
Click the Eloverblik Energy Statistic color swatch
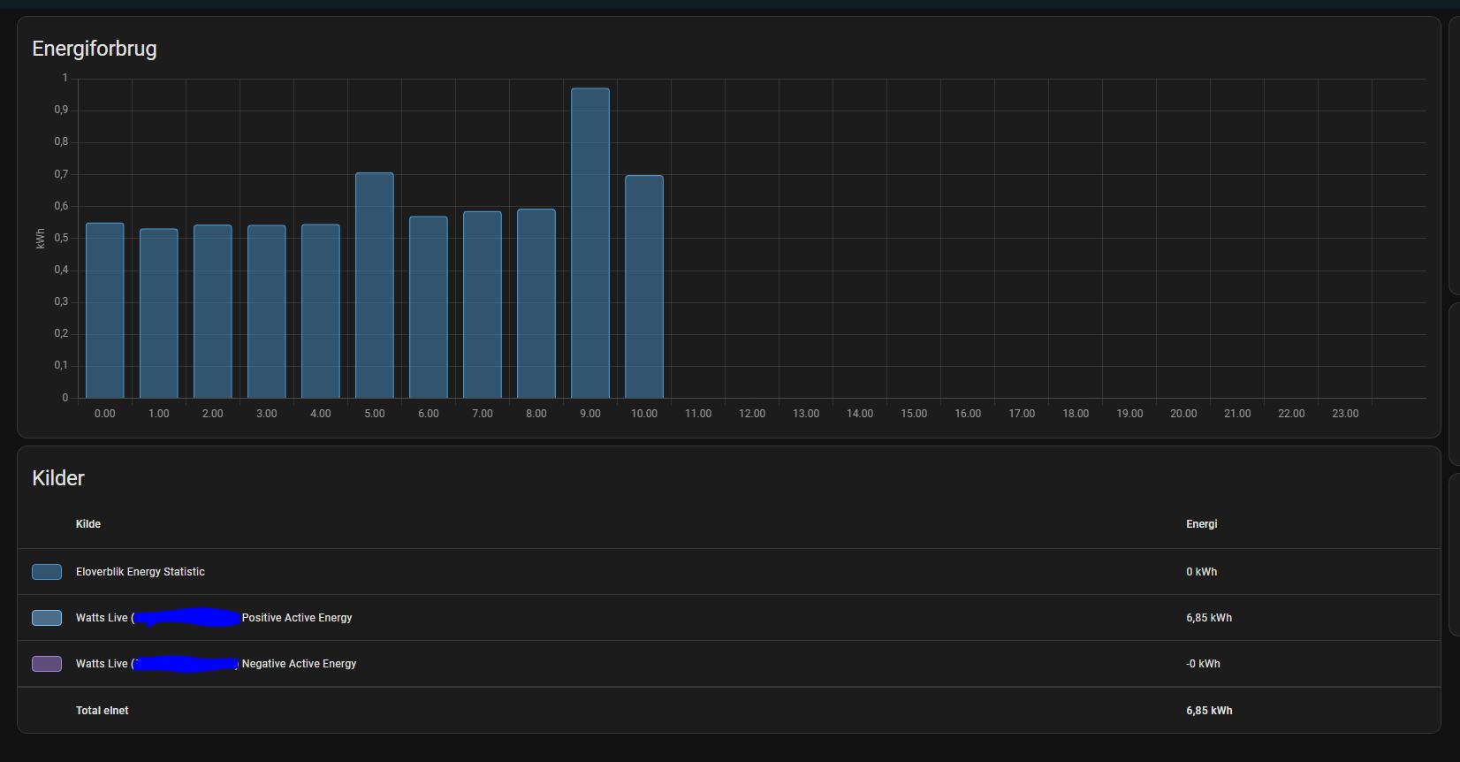coord(47,572)
